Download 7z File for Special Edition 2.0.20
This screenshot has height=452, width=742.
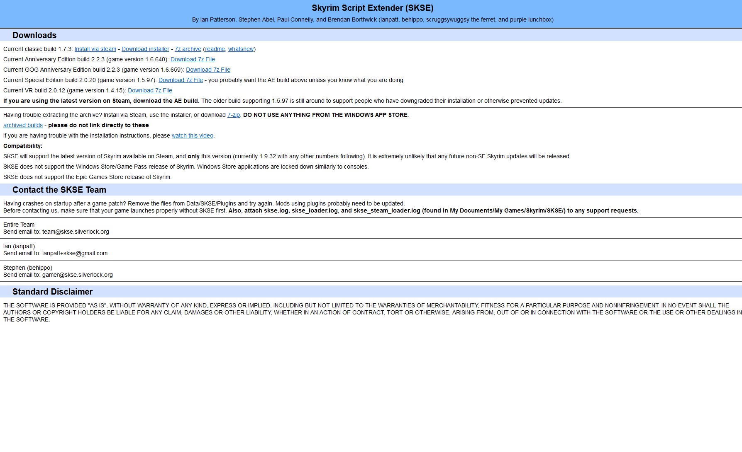tap(181, 80)
